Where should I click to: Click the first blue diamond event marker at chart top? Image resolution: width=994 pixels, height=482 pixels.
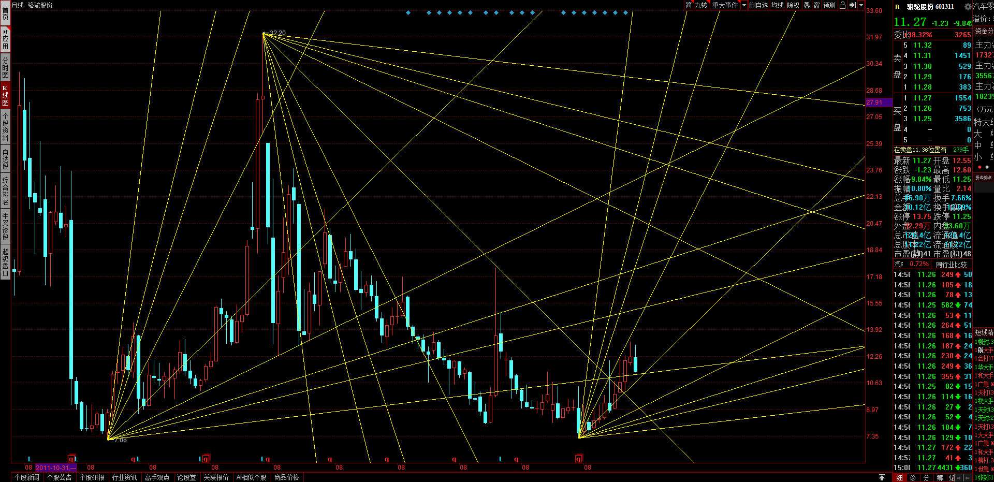tap(408, 12)
